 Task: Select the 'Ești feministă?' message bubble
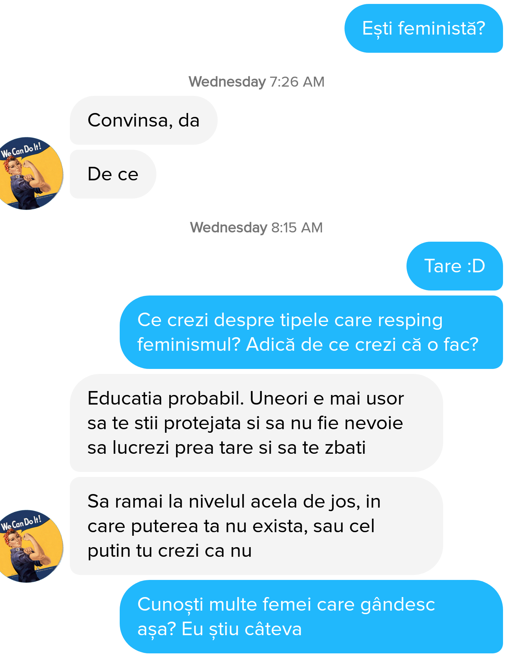(424, 29)
